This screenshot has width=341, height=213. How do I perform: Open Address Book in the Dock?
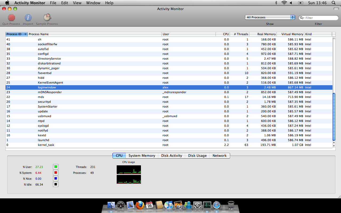coord(159,205)
